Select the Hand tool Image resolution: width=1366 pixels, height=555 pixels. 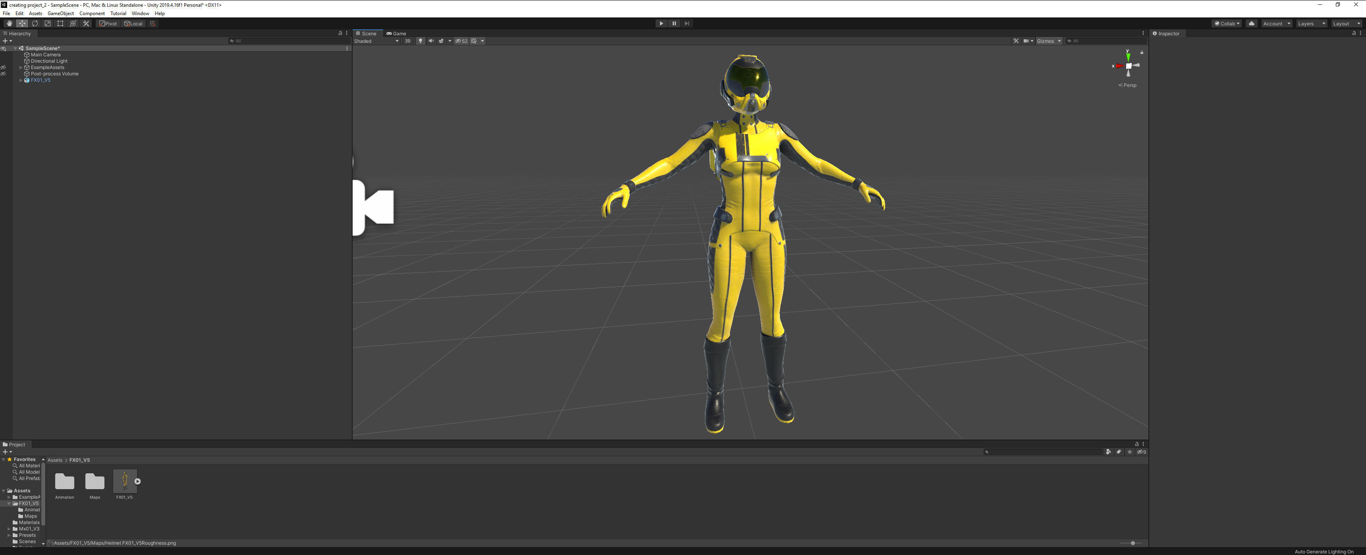coord(9,23)
